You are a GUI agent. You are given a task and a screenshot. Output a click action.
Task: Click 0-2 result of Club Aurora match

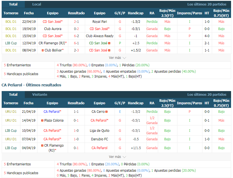pyautogui.click(x=76, y=29)
